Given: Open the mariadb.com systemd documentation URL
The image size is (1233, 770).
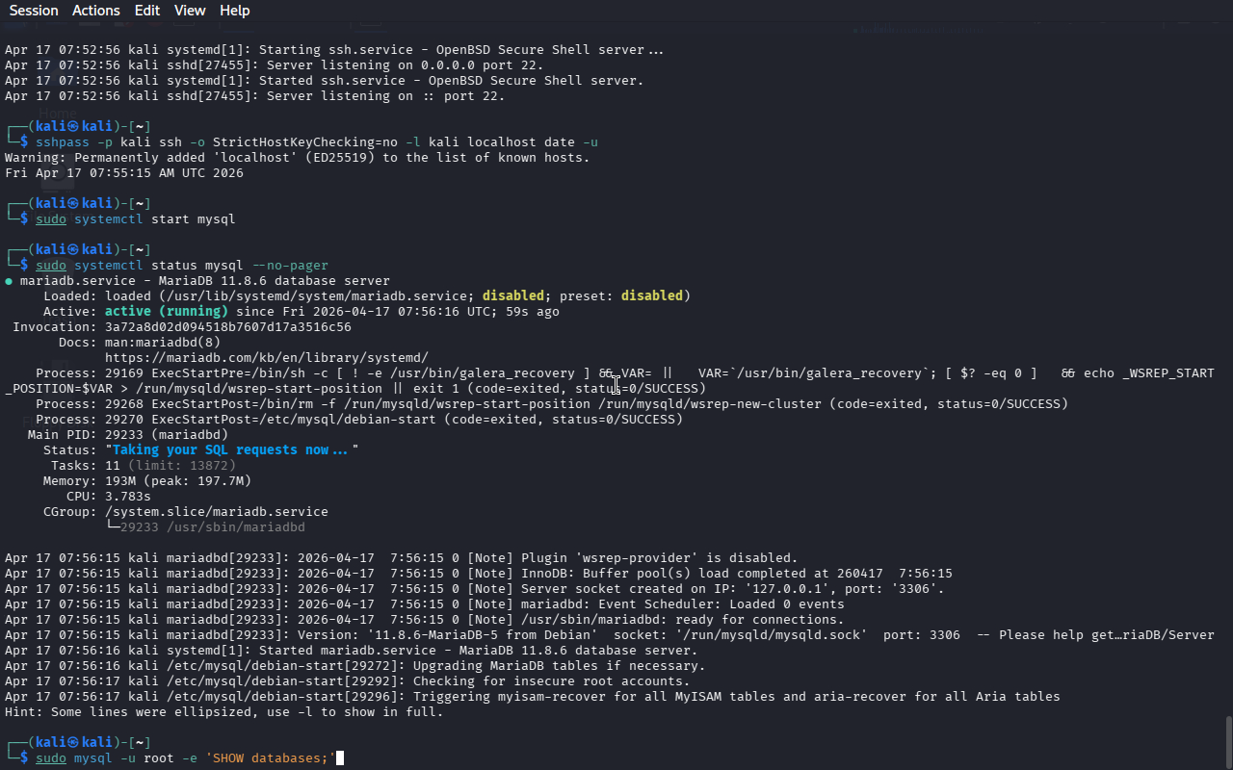Looking at the screenshot, I should (x=266, y=358).
